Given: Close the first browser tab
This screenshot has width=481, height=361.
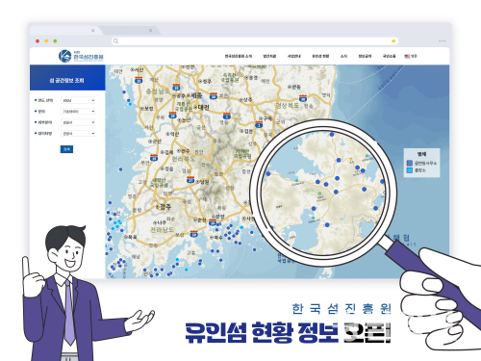Looking at the screenshot, I should pos(92,31).
